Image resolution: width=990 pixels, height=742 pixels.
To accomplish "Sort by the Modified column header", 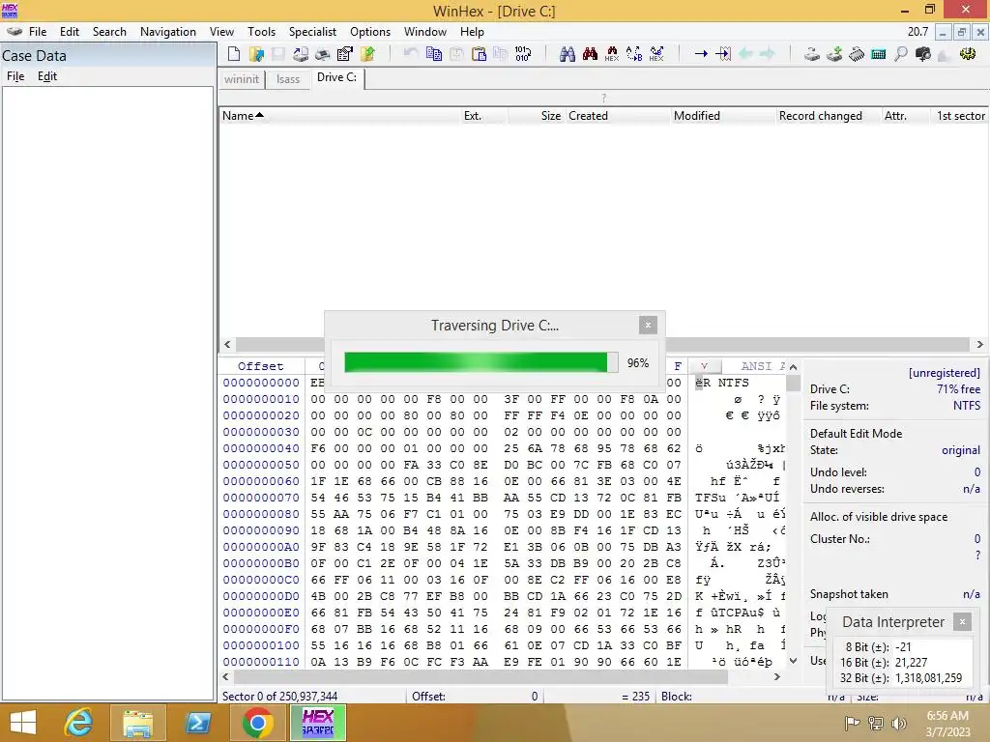I will 722,116.
